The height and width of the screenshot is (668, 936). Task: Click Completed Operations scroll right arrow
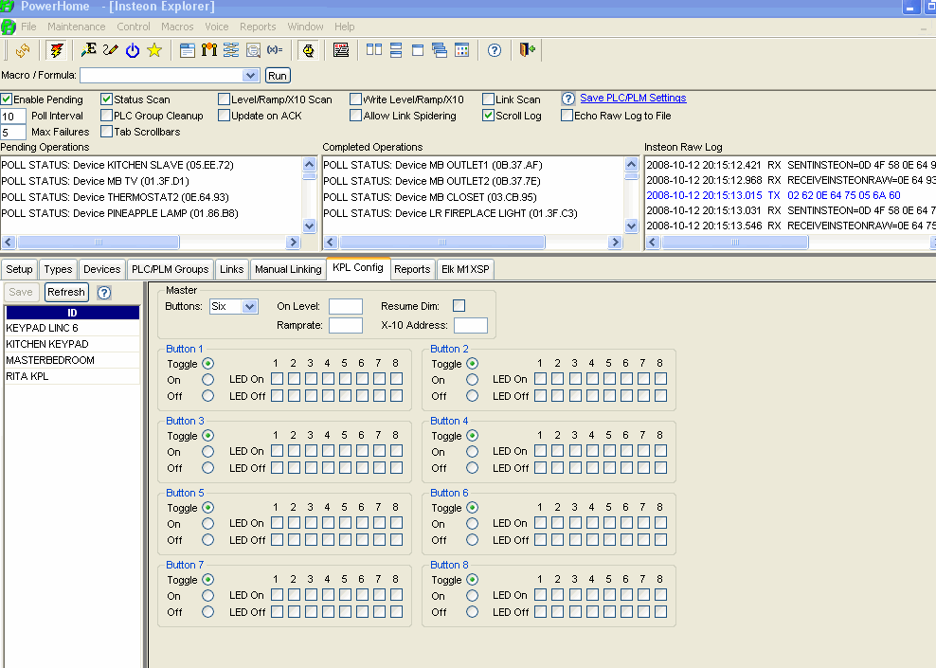[x=616, y=242]
